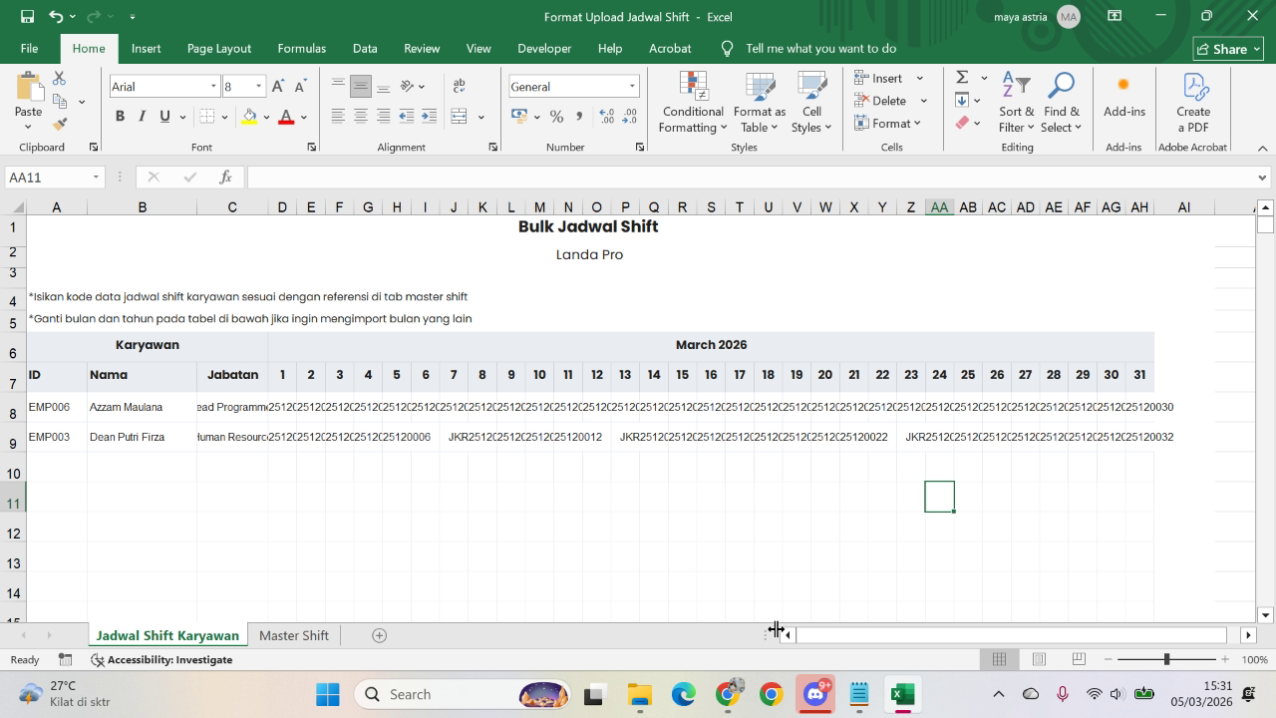
Task: Toggle Align Right for cell text
Action: point(384,117)
